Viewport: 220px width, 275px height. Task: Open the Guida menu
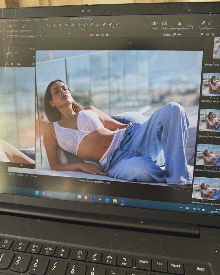(x=45, y=20)
